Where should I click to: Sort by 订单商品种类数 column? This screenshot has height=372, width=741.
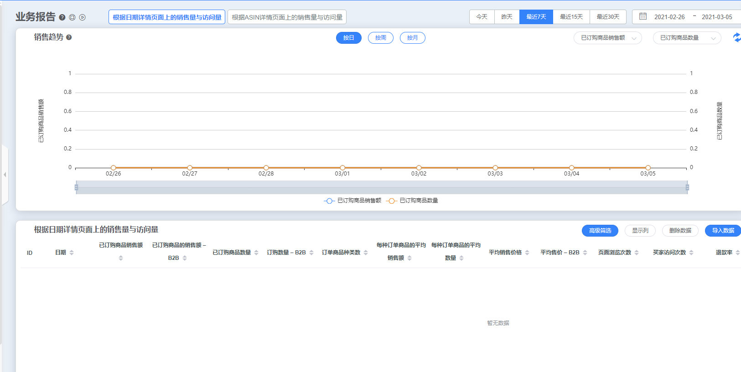tap(366, 253)
